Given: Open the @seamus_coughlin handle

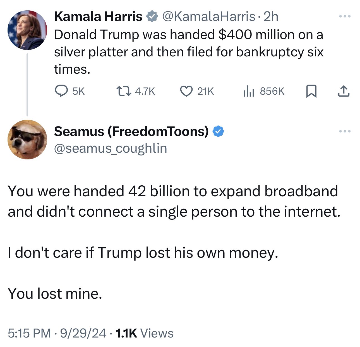Looking at the screenshot, I should (111, 148).
